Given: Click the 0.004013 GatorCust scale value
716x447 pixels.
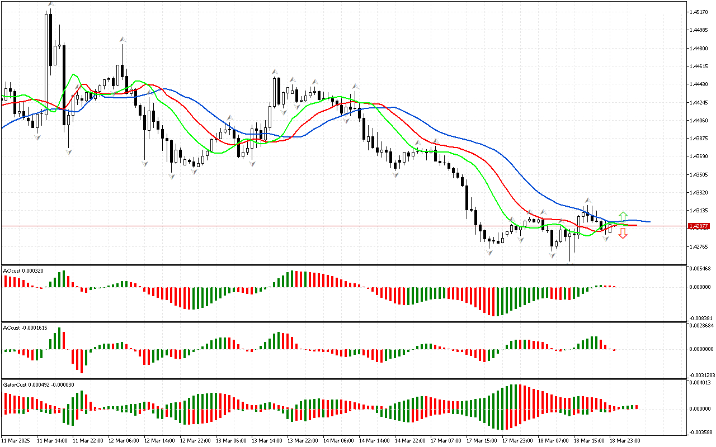Looking at the screenshot, I should (699, 383).
